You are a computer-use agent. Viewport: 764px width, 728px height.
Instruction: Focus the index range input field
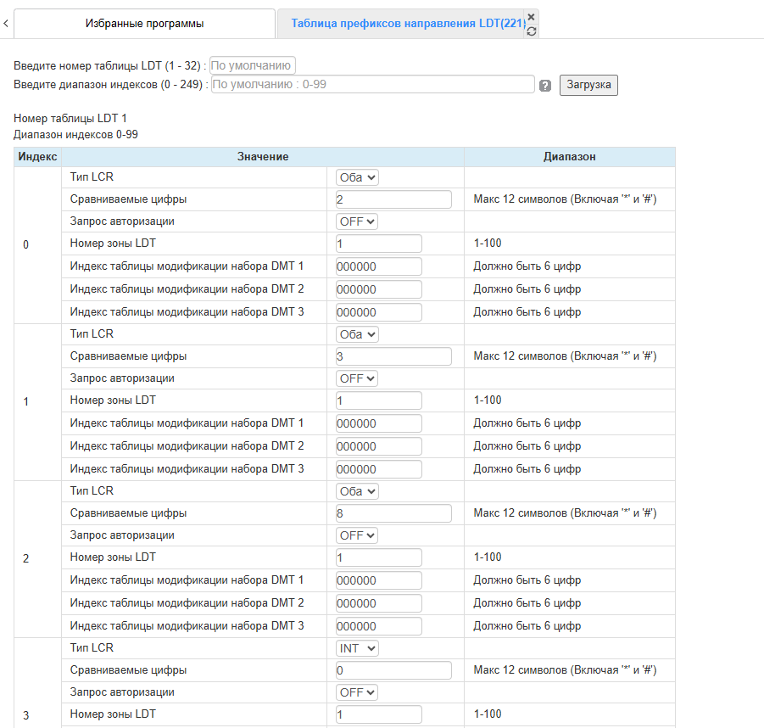pyautogui.click(x=372, y=84)
